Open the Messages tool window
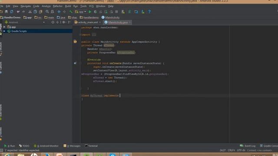Viewport: 278px width, 156px height. 72,146
